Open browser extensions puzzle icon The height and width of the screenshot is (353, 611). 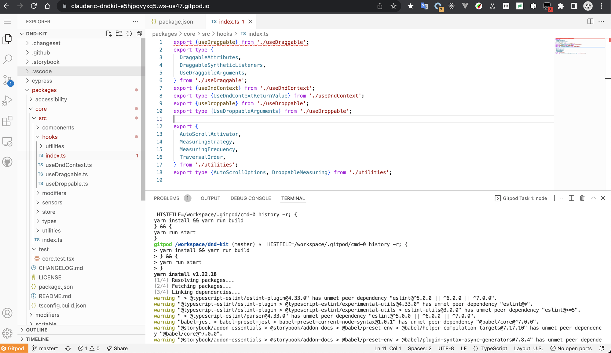click(561, 6)
